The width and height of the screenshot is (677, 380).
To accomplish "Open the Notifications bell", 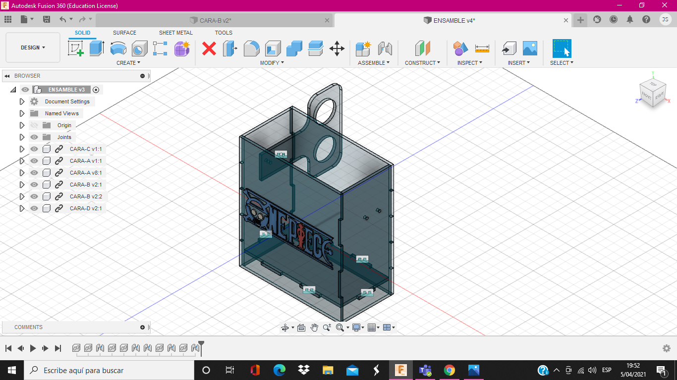I will tap(630, 19).
